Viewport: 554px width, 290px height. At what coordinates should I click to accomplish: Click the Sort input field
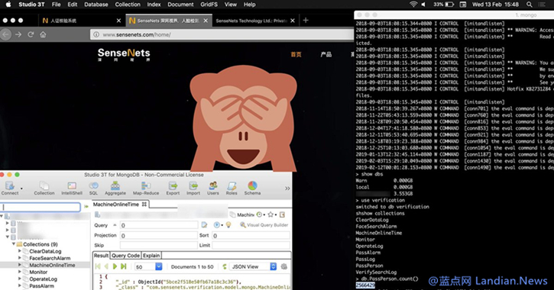pyautogui.click(x=251, y=235)
